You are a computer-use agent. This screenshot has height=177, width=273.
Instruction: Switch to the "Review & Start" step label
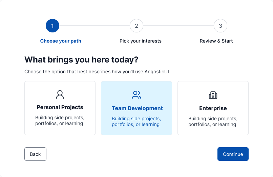pos(216,41)
